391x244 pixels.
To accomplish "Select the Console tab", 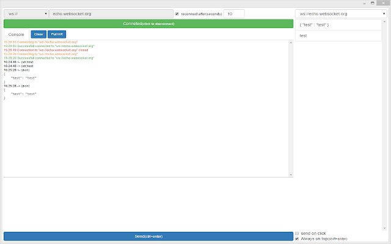I will click(x=16, y=34).
